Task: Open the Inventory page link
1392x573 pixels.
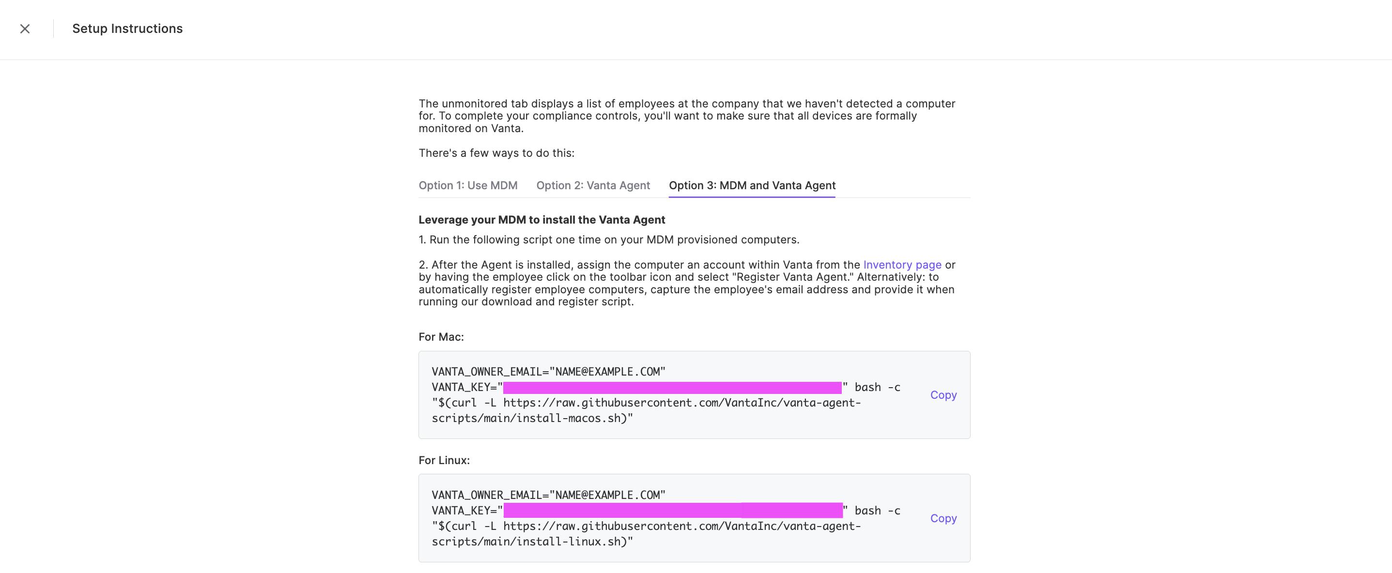Action: point(902,265)
